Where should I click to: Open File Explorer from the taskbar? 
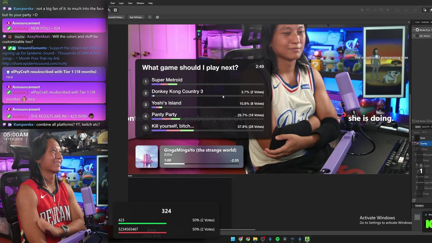click(255, 239)
